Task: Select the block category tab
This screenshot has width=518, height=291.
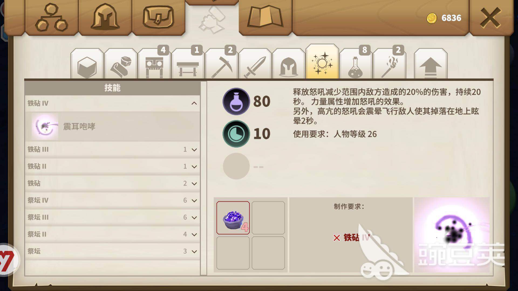Action: pos(87,64)
